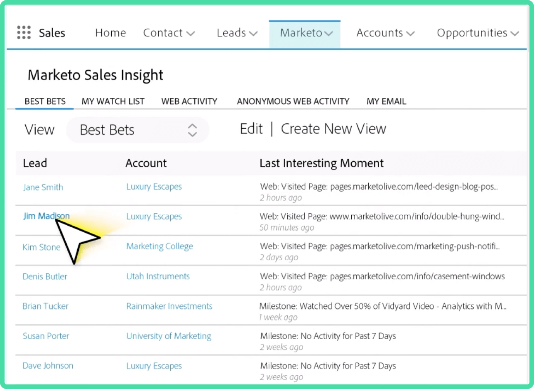Open Luxury Escapes account in Jane Smith row
534x389 pixels.
(x=154, y=187)
